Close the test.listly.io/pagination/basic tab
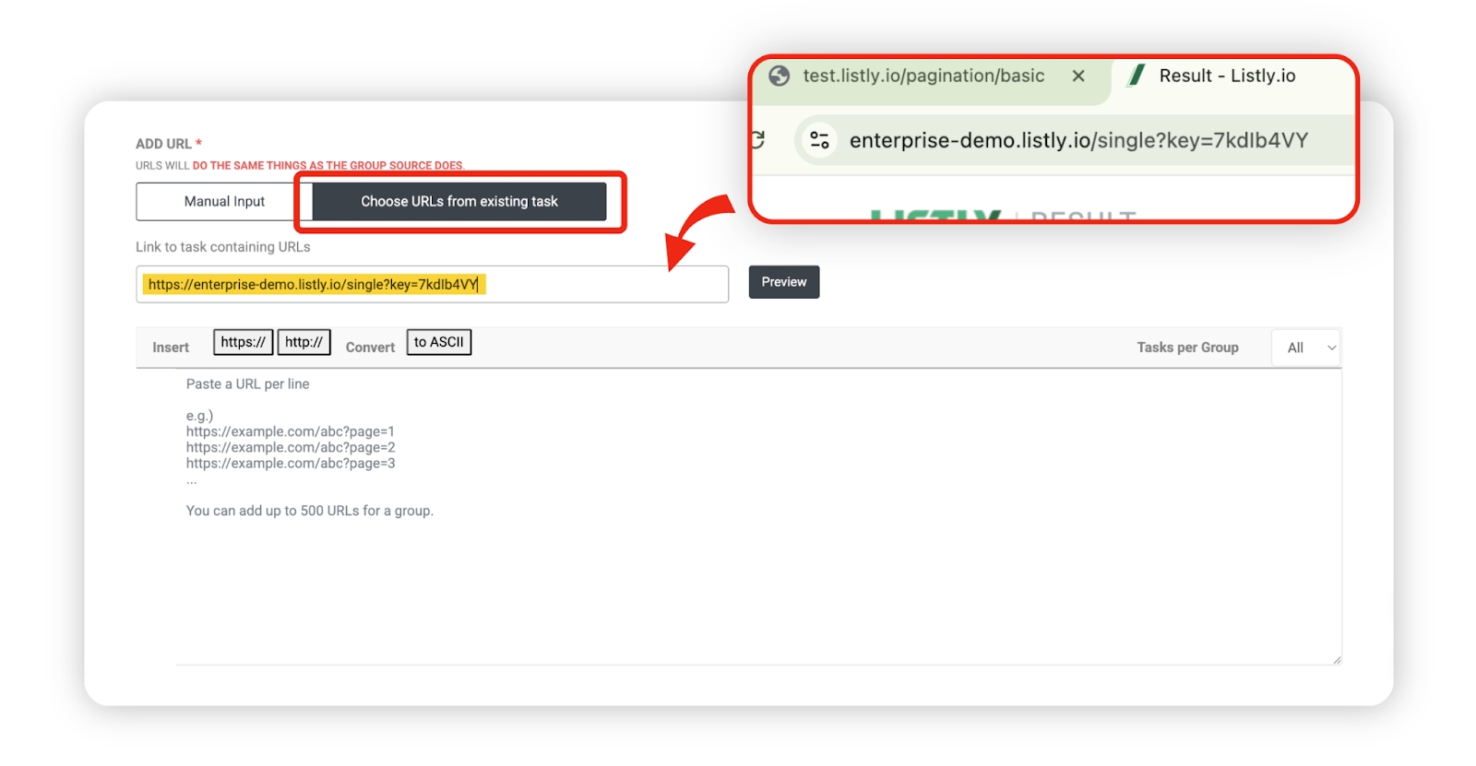The image size is (1476, 766). pyautogui.click(x=1077, y=77)
